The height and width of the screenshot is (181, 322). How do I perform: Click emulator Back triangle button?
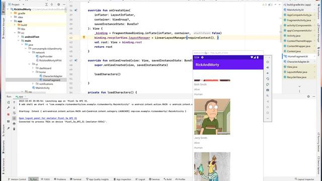(268, 102)
